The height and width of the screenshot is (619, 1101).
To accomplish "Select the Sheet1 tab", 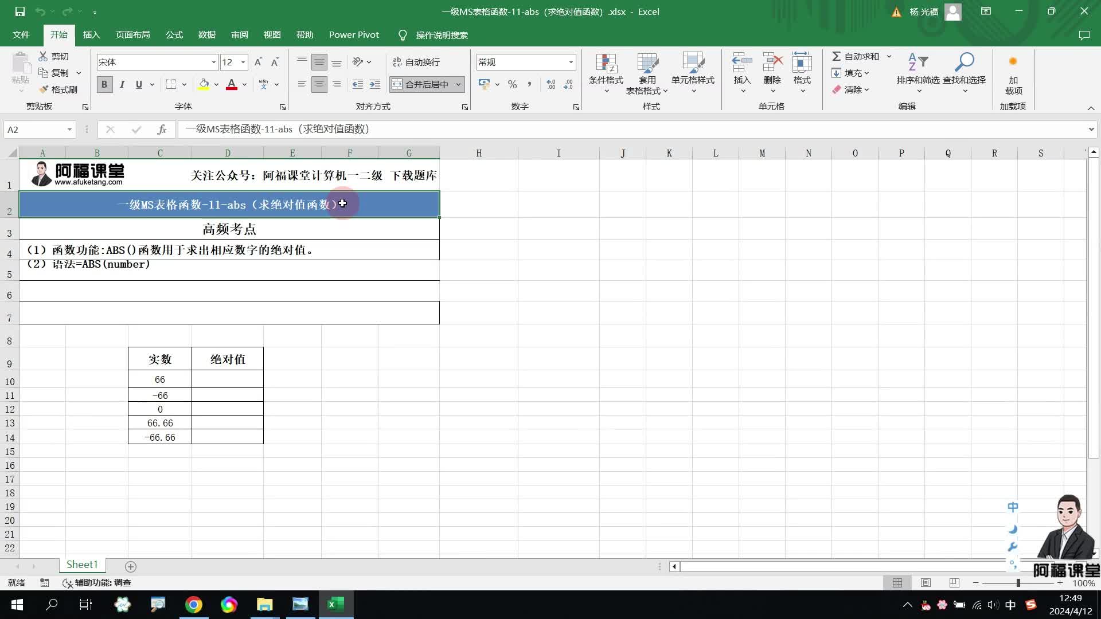I will tap(82, 565).
